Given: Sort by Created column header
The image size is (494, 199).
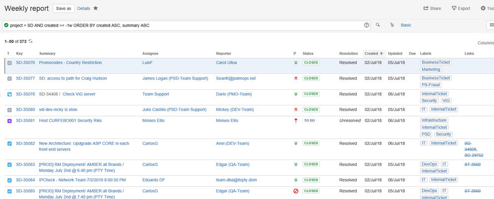Looking at the screenshot, I should point(374,54).
